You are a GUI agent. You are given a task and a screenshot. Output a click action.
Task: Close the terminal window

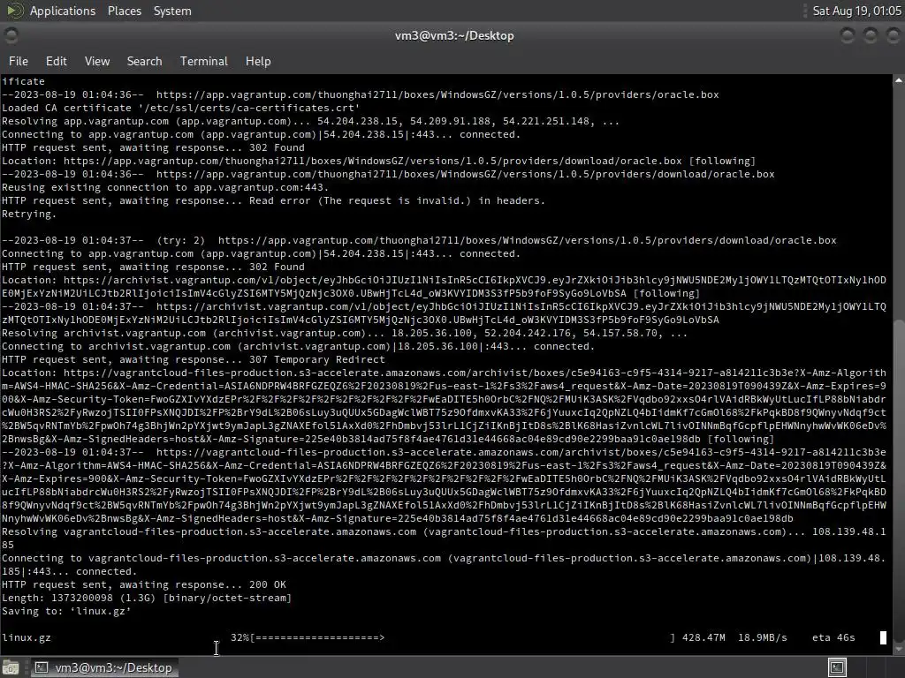click(893, 35)
